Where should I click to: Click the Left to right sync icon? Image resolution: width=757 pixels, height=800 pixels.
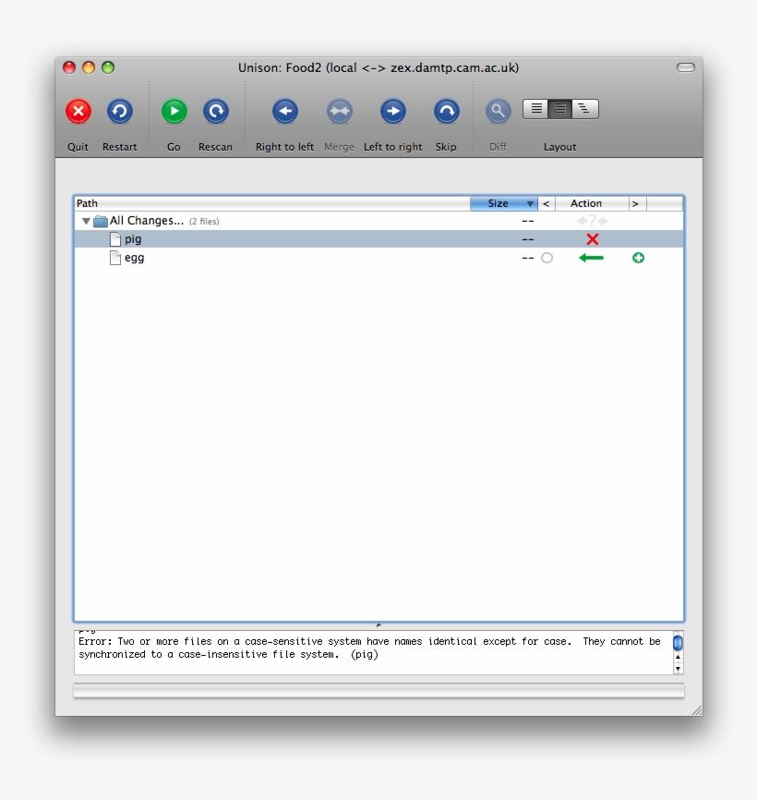392,111
